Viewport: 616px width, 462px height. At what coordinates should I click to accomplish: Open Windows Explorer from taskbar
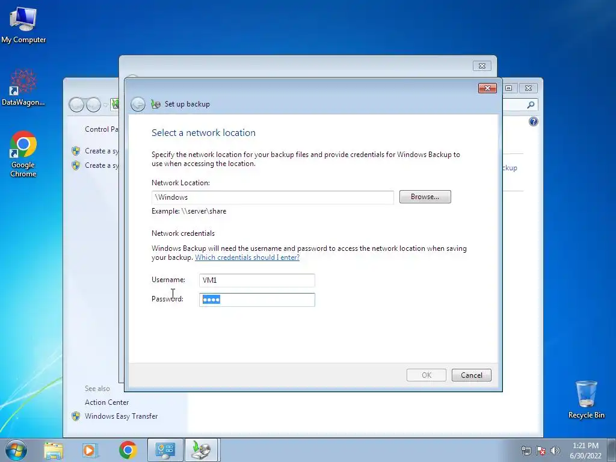coord(54,450)
